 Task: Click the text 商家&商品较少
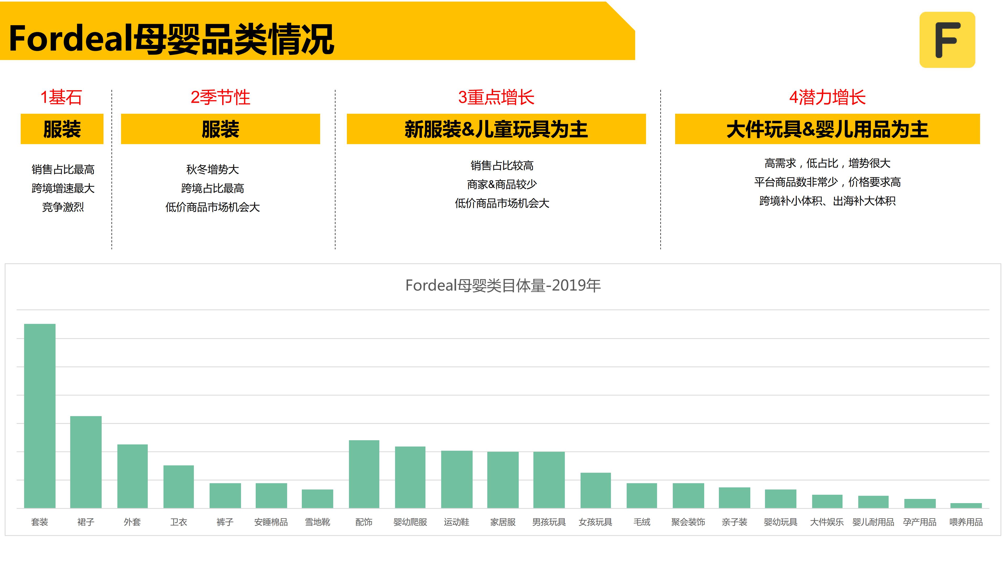pos(502,184)
